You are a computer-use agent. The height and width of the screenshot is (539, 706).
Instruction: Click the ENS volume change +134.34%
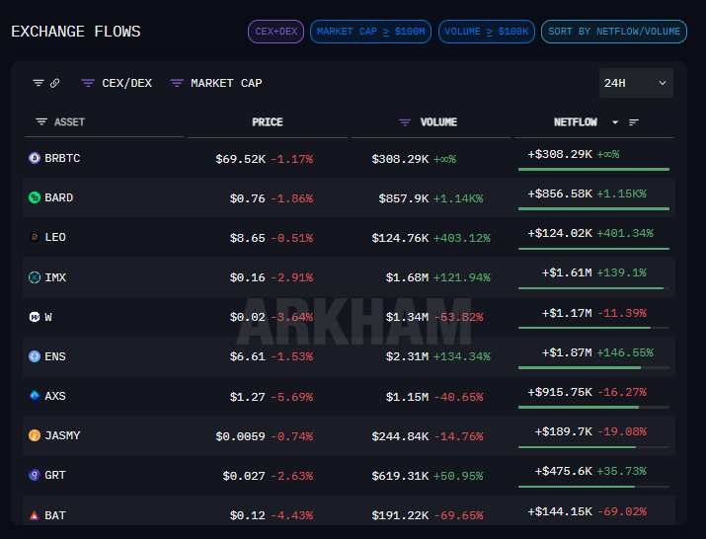point(462,357)
